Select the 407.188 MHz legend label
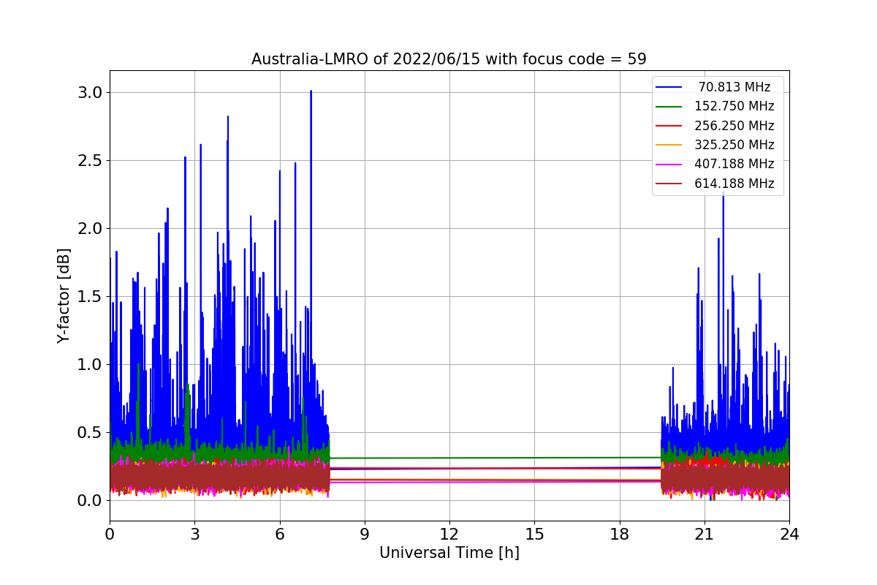Screen dimensions: 877x585 click(x=734, y=164)
